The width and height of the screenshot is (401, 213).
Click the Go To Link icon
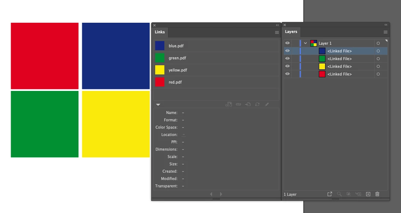pyautogui.click(x=248, y=104)
